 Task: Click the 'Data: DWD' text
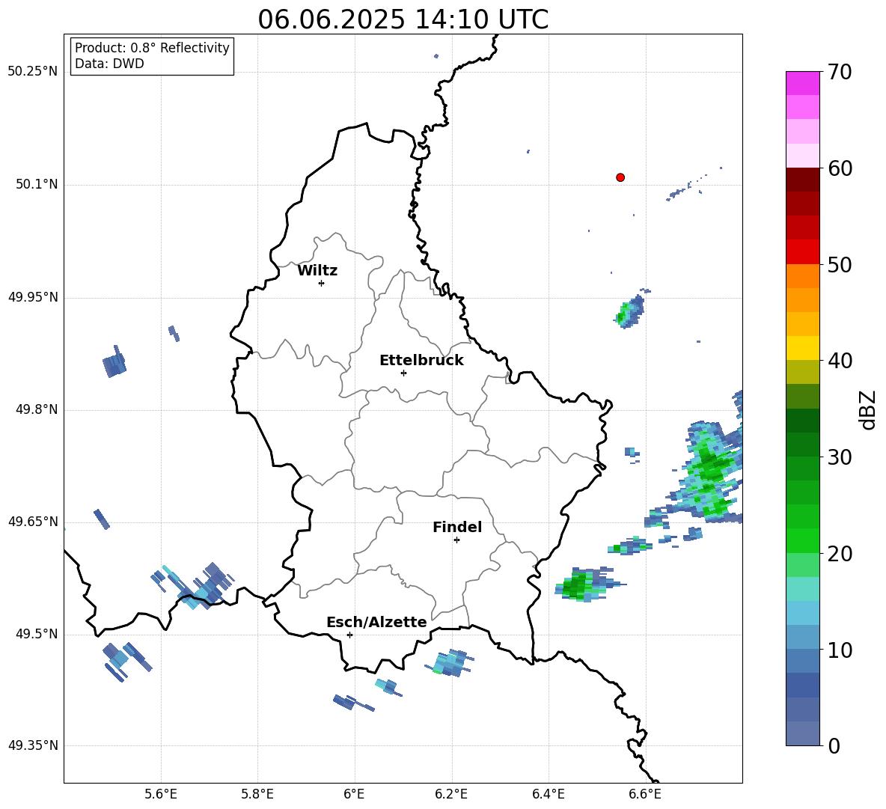click(109, 64)
